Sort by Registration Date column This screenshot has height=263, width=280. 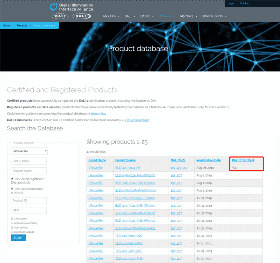click(x=209, y=160)
